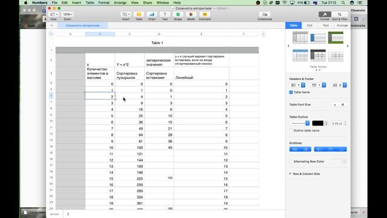
Task: Open table outline line style dropdown
Action: (x=300, y=123)
